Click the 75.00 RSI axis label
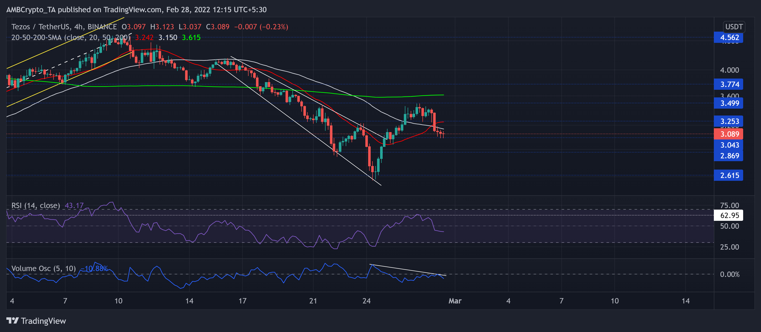This screenshot has height=332, width=761. 729,206
